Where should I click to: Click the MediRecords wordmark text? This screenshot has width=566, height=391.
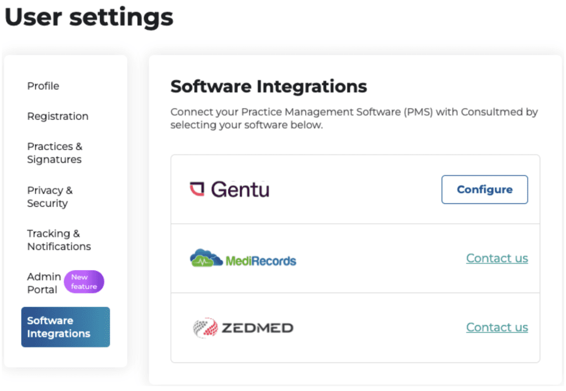pos(261,261)
